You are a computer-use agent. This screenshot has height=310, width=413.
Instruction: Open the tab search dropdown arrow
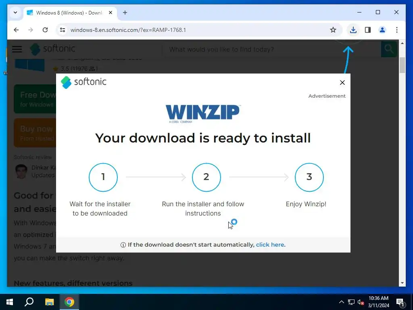coord(15,13)
